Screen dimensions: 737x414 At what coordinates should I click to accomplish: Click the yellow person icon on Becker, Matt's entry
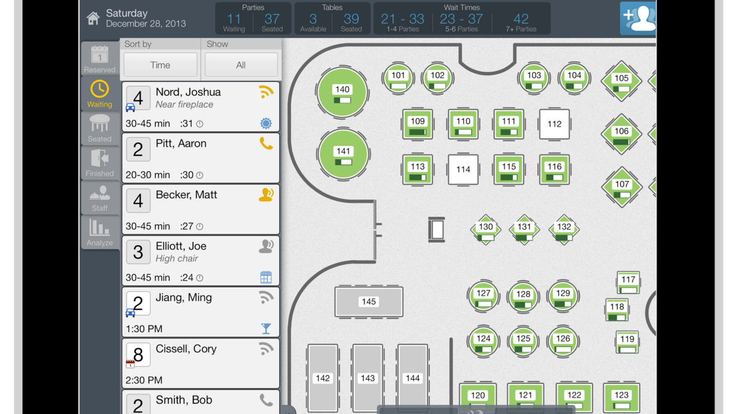click(x=266, y=195)
